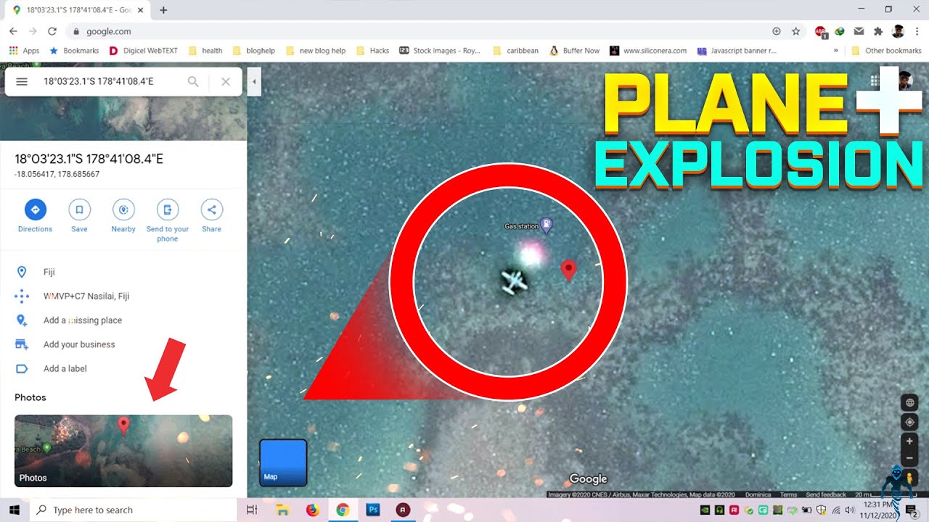Open the mail extension icon
Screen dimensions: 929x522
859,31
